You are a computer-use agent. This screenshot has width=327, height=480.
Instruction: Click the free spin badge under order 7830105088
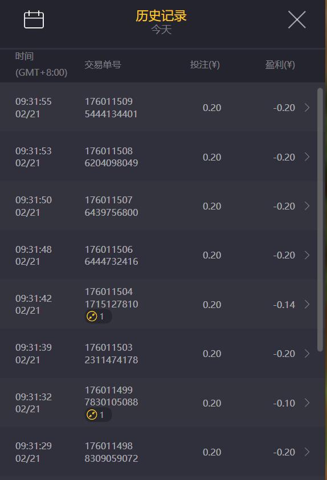[x=98, y=415]
